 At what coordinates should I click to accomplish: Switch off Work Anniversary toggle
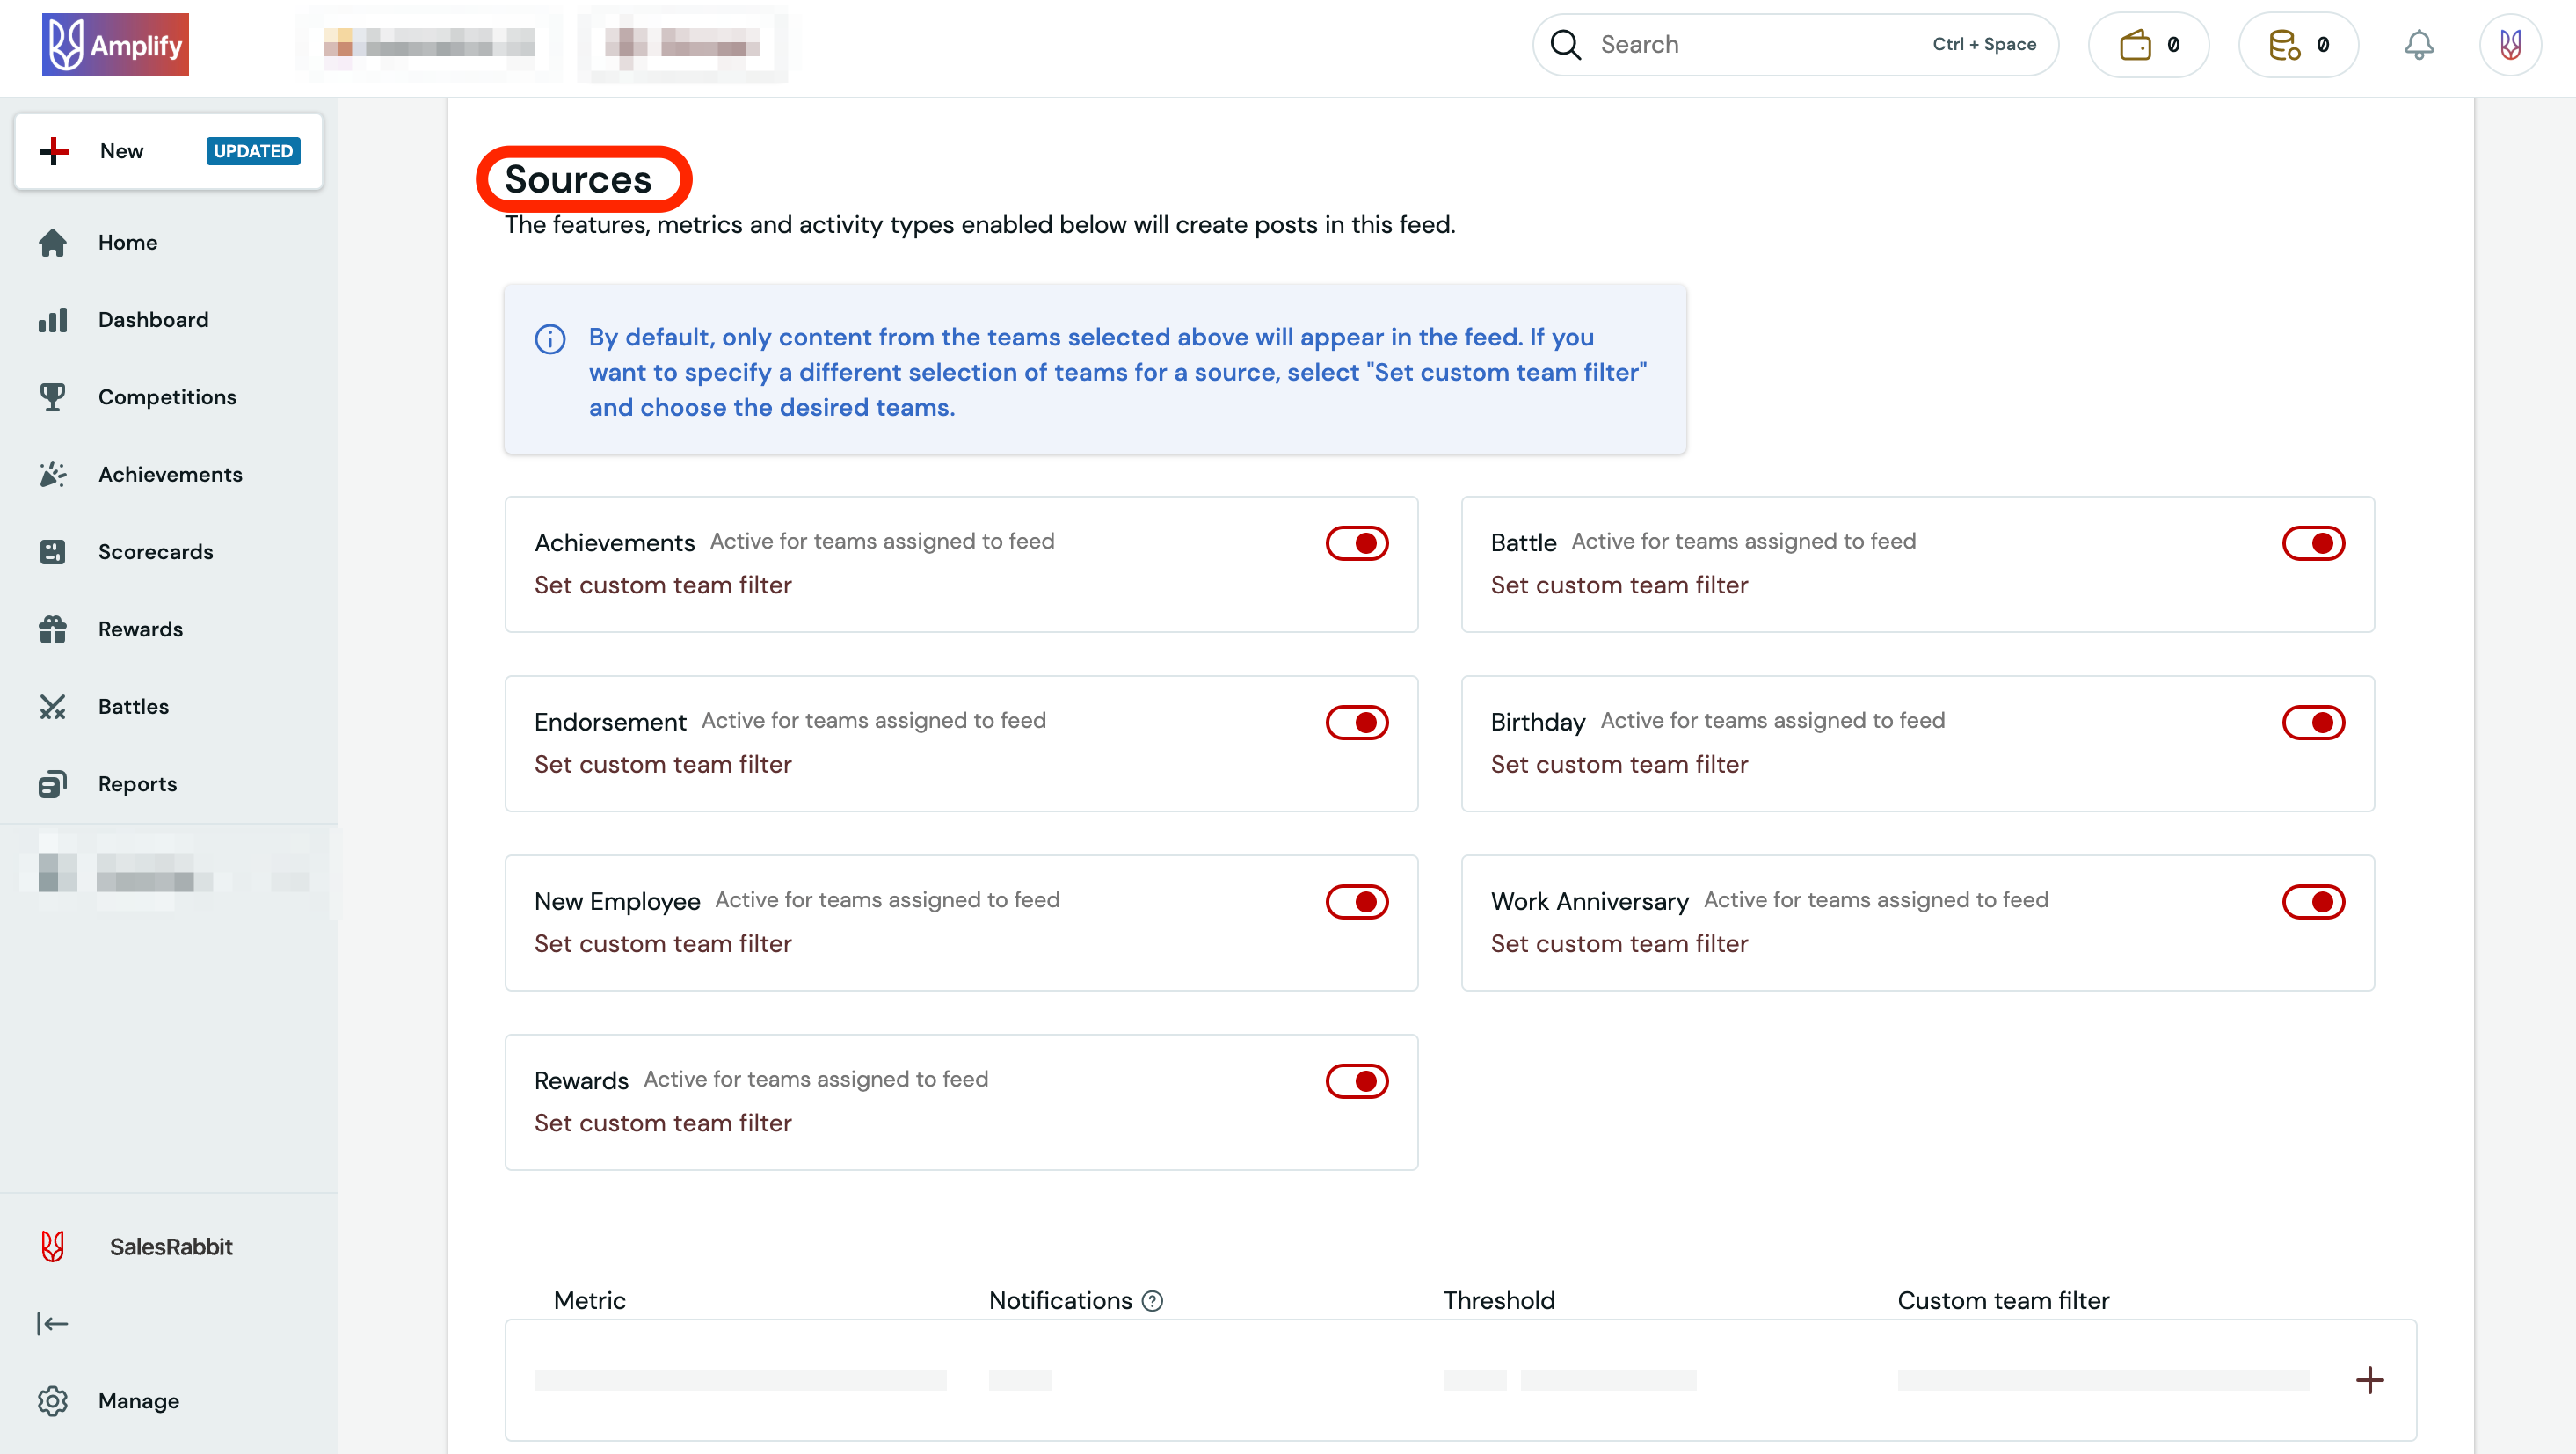[x=2312, y=901]
